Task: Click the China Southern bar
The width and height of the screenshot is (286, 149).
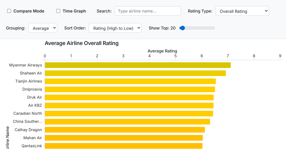Action: click(x=127, y=121)
